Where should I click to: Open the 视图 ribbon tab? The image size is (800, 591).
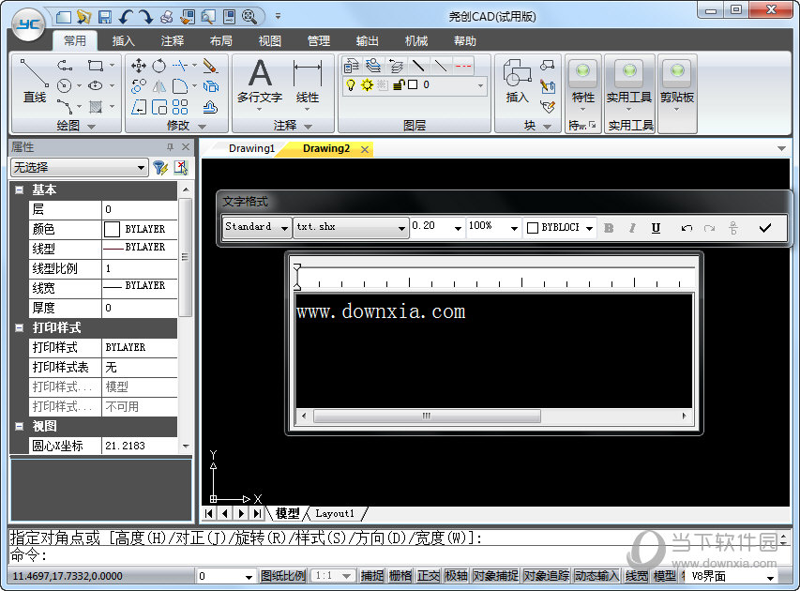click(x=269, y=41)
